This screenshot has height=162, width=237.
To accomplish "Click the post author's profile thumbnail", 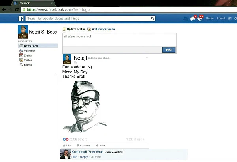I will [67, 59].
